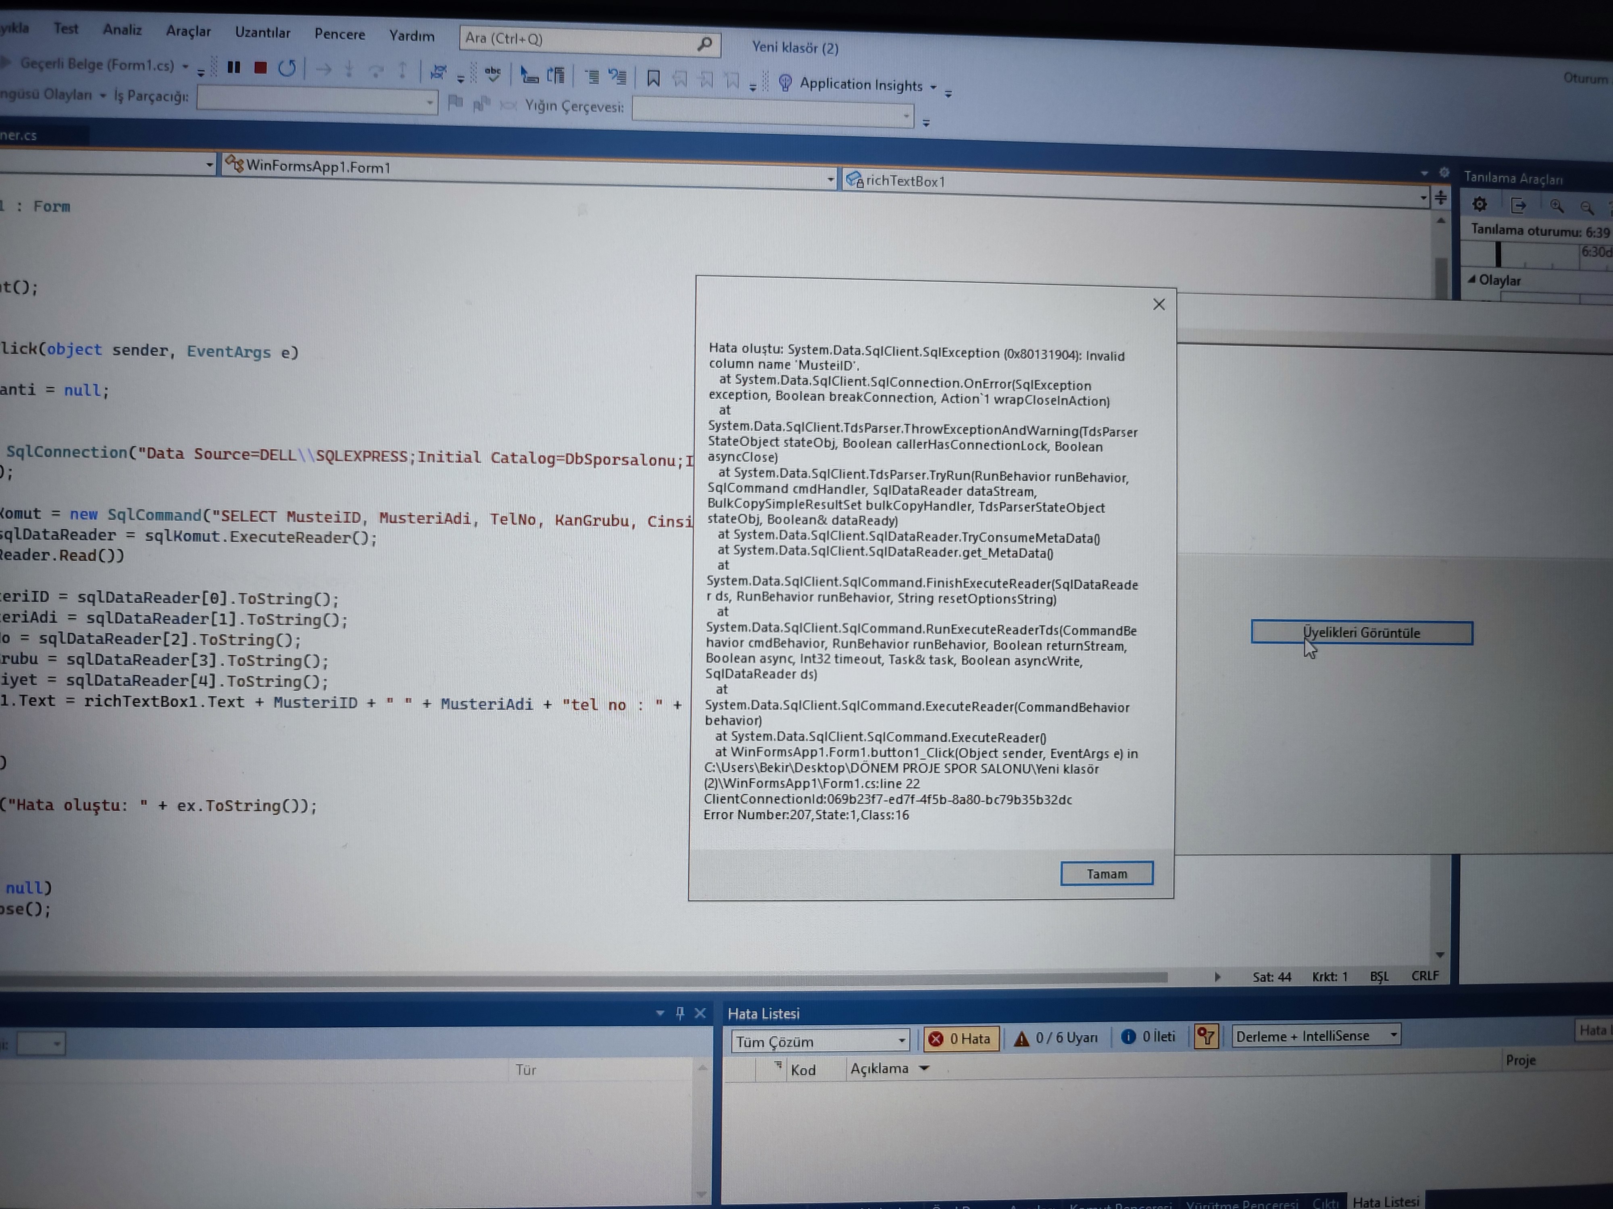Toggle the 0 Hata errors filter
This screenshot has width=1613, height=1209.
coord(961,1039)
